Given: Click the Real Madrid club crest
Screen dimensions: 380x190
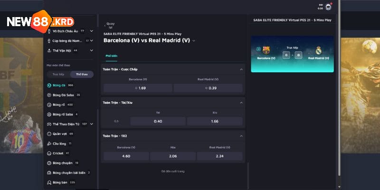Looking at the screenshot, I should (318, 50).
